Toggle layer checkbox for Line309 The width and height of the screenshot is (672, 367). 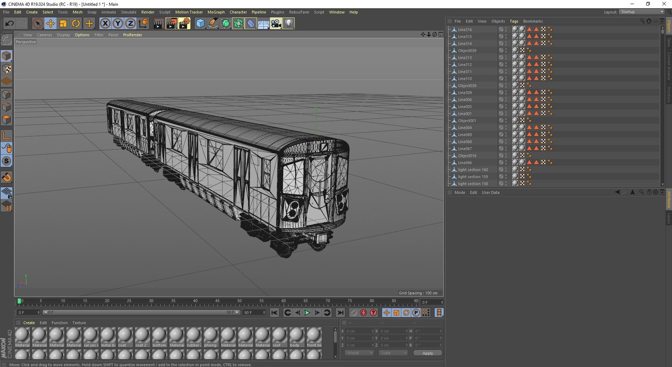tap(501, 92)
